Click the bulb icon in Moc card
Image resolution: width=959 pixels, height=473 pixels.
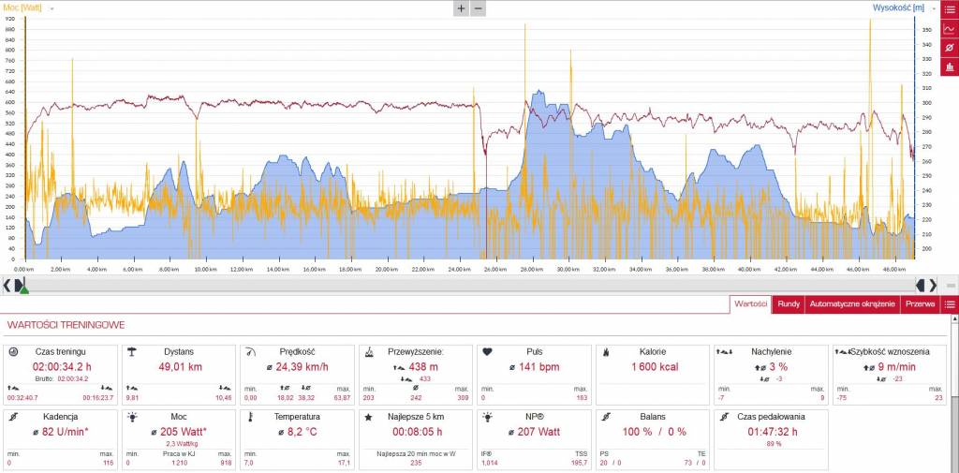click(131, 417)
